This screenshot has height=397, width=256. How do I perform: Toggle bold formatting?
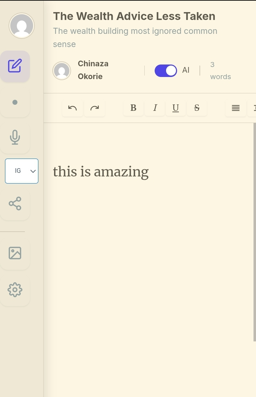pyautogui.click(x=133, y=108)
